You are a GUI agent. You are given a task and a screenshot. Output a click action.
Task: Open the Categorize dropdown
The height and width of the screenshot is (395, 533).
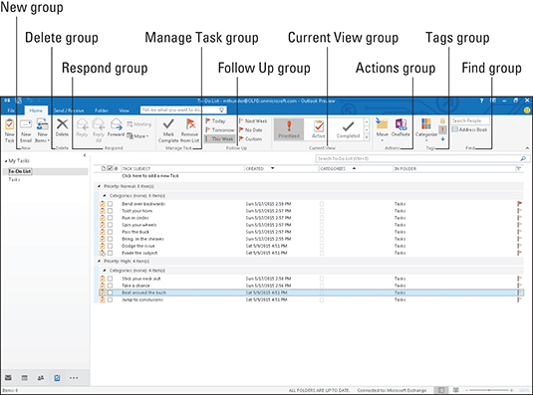(x=426, y=130)
